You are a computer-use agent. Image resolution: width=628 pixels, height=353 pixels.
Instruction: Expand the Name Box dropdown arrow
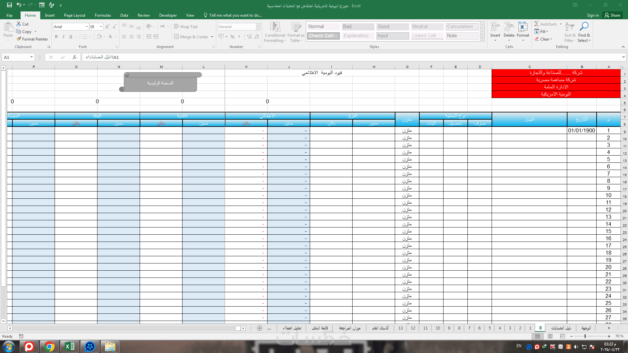(x=31, y=57)
